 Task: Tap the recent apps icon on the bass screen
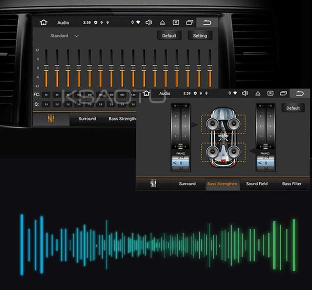coord(283,93)
